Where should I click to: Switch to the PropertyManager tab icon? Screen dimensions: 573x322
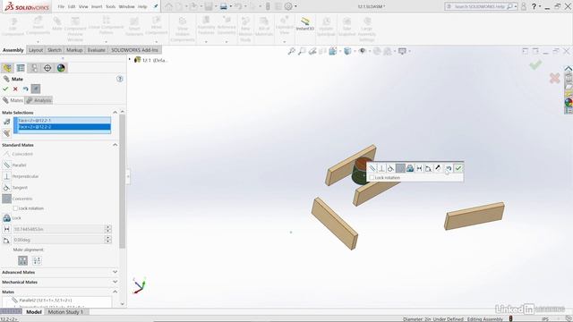pyautogui.click(x=21, y=68)
